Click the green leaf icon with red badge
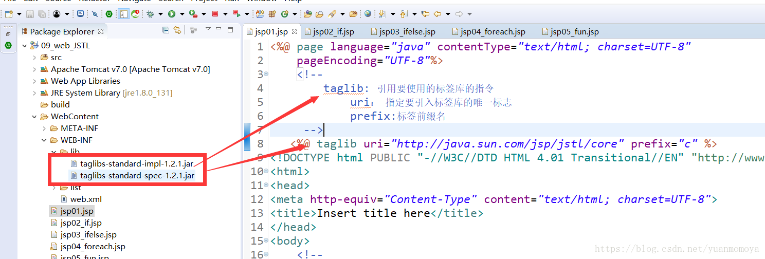Image resolution: width=765 pixels, height=259 pixels. click(x=135, y=14)
